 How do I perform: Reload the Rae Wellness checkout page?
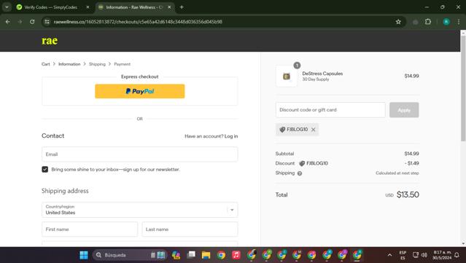click(32, 22)
